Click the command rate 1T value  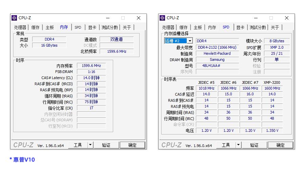[x=91, y=108]
